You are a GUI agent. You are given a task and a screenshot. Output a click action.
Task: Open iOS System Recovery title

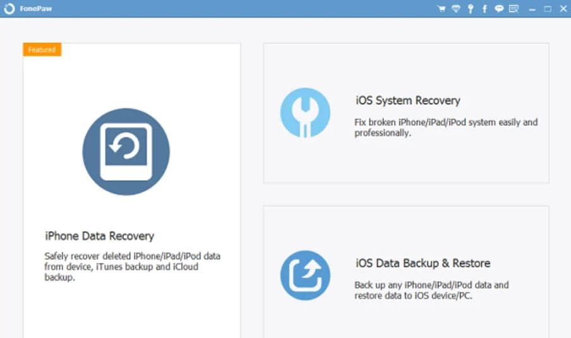tap(408, 100)
